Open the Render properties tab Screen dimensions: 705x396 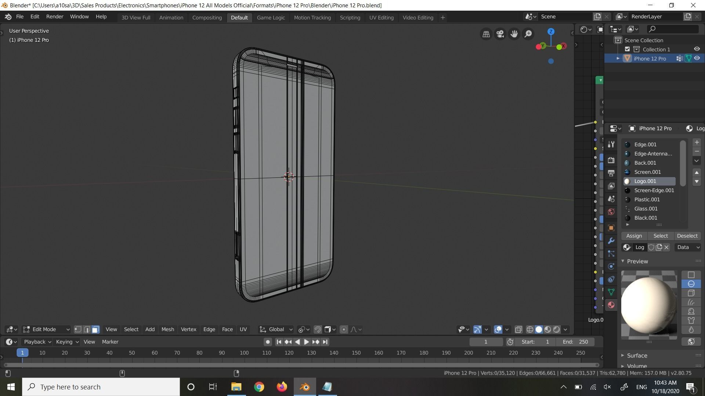(611, 160)
